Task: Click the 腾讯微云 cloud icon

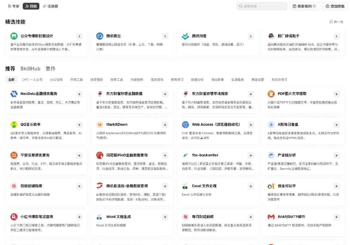Action: tap(99, 36)
